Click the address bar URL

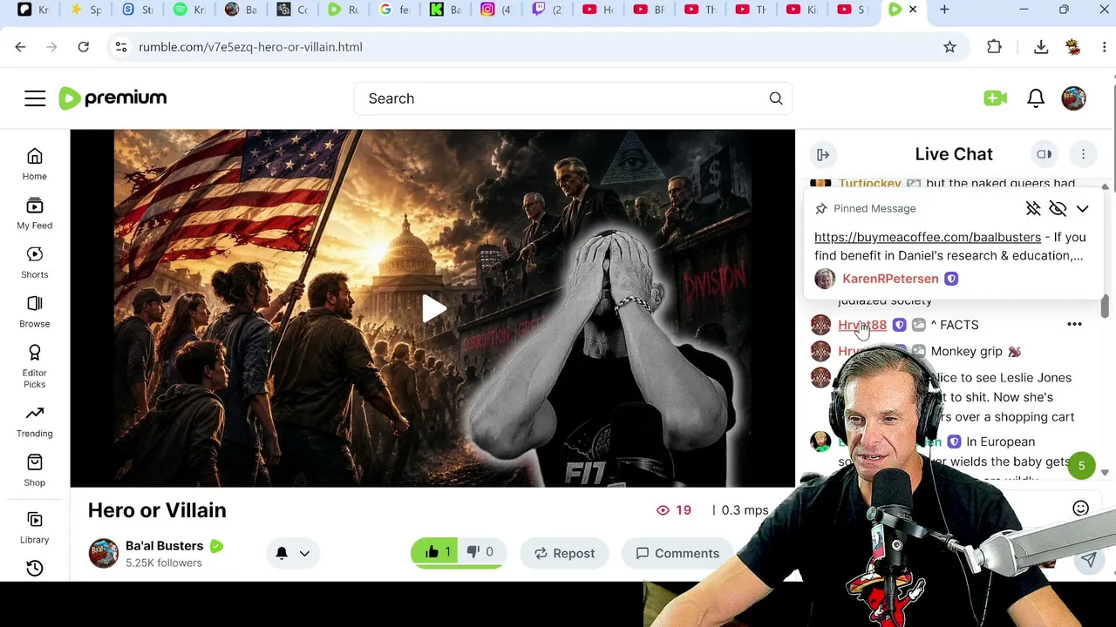(x=250, y=47)
